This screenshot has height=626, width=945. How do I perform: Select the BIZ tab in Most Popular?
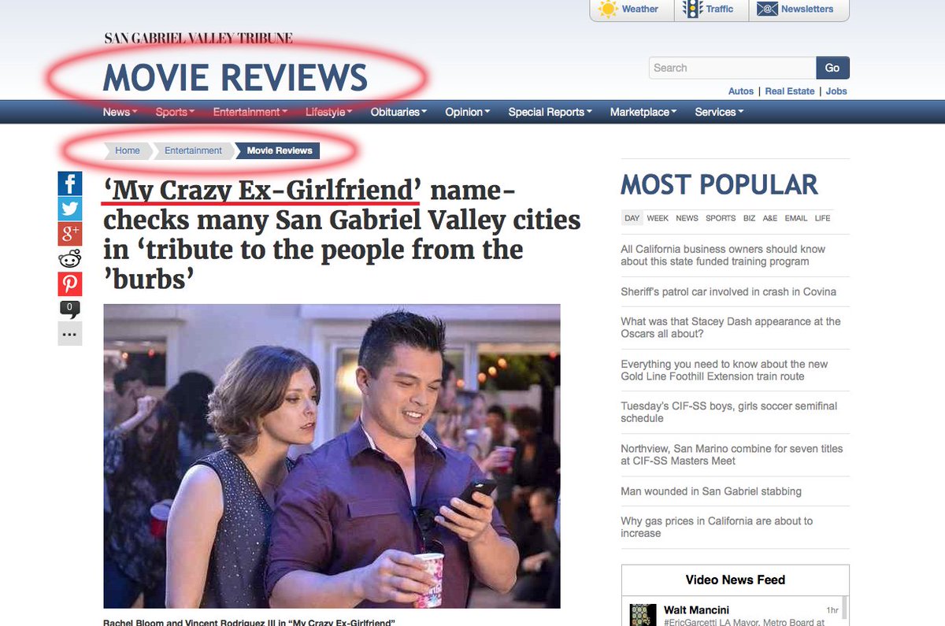coord(749,218)
